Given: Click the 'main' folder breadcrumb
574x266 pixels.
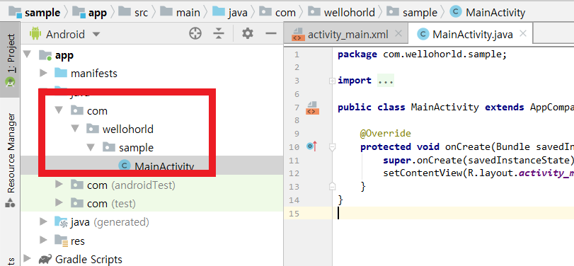Looking at the screenshot, I should point(180,13).
